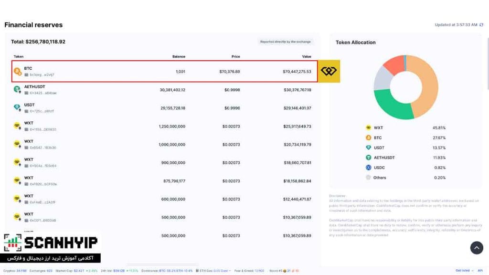This screenshot has height=275, width=489.
Task: Click AETHUSDT legend icon in Token Allocation
Action: coord(368,158)
